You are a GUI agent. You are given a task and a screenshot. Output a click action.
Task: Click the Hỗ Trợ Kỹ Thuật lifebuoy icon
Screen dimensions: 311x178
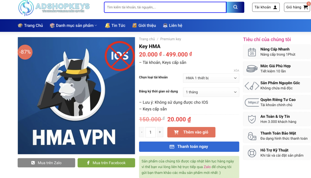click(x=252, y=153)
